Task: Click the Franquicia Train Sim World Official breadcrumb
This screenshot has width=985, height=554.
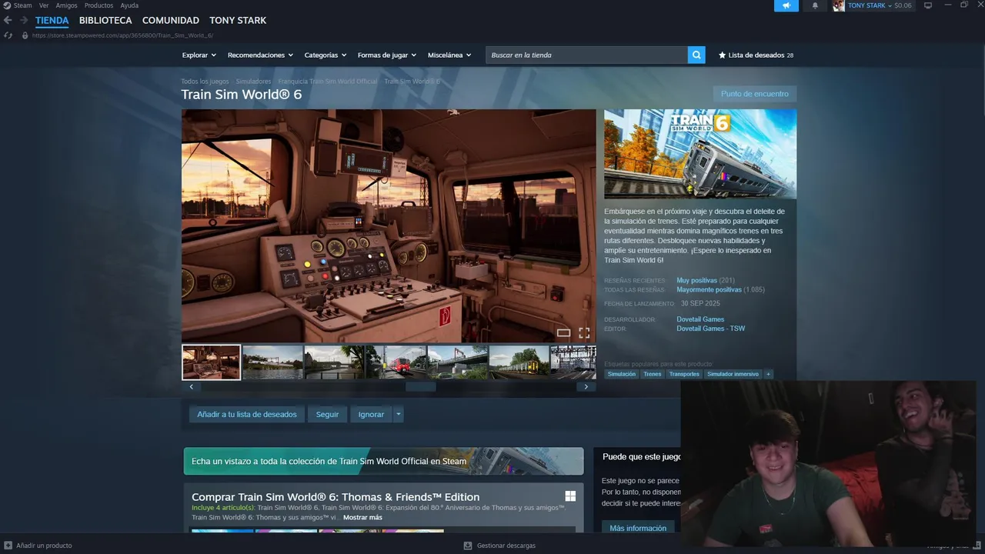Action: pyautogui.click(x=328, y=82)
